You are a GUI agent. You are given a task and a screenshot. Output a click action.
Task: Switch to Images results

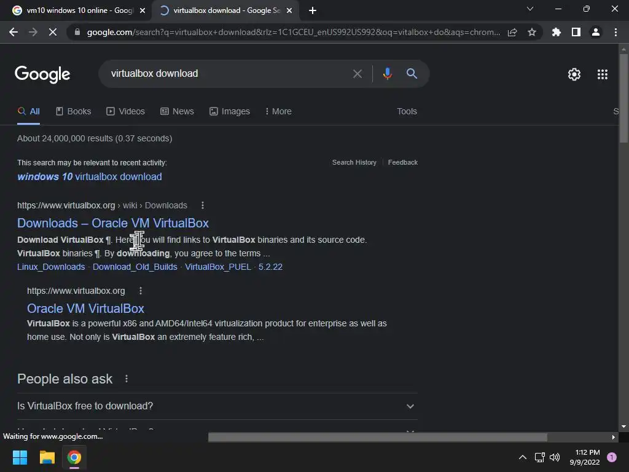click(x=230, y=112)
